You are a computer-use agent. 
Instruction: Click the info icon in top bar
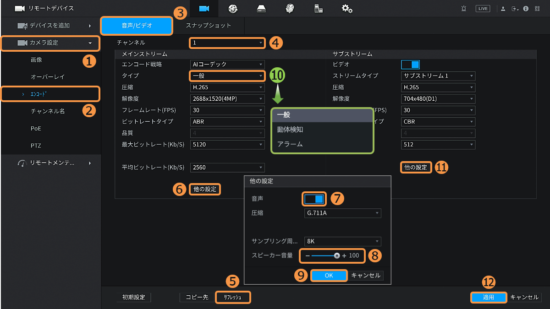pyautogui.click(x=526, y=9)
